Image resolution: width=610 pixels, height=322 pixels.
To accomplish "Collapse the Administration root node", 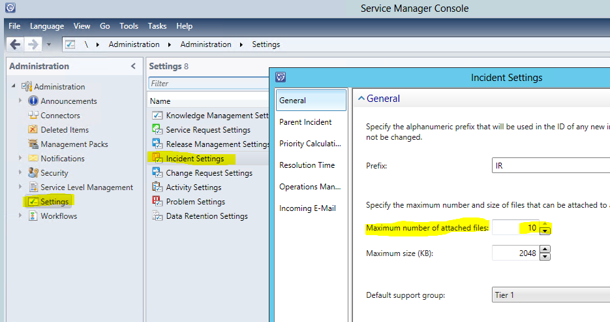I will (x=14, y=87).
